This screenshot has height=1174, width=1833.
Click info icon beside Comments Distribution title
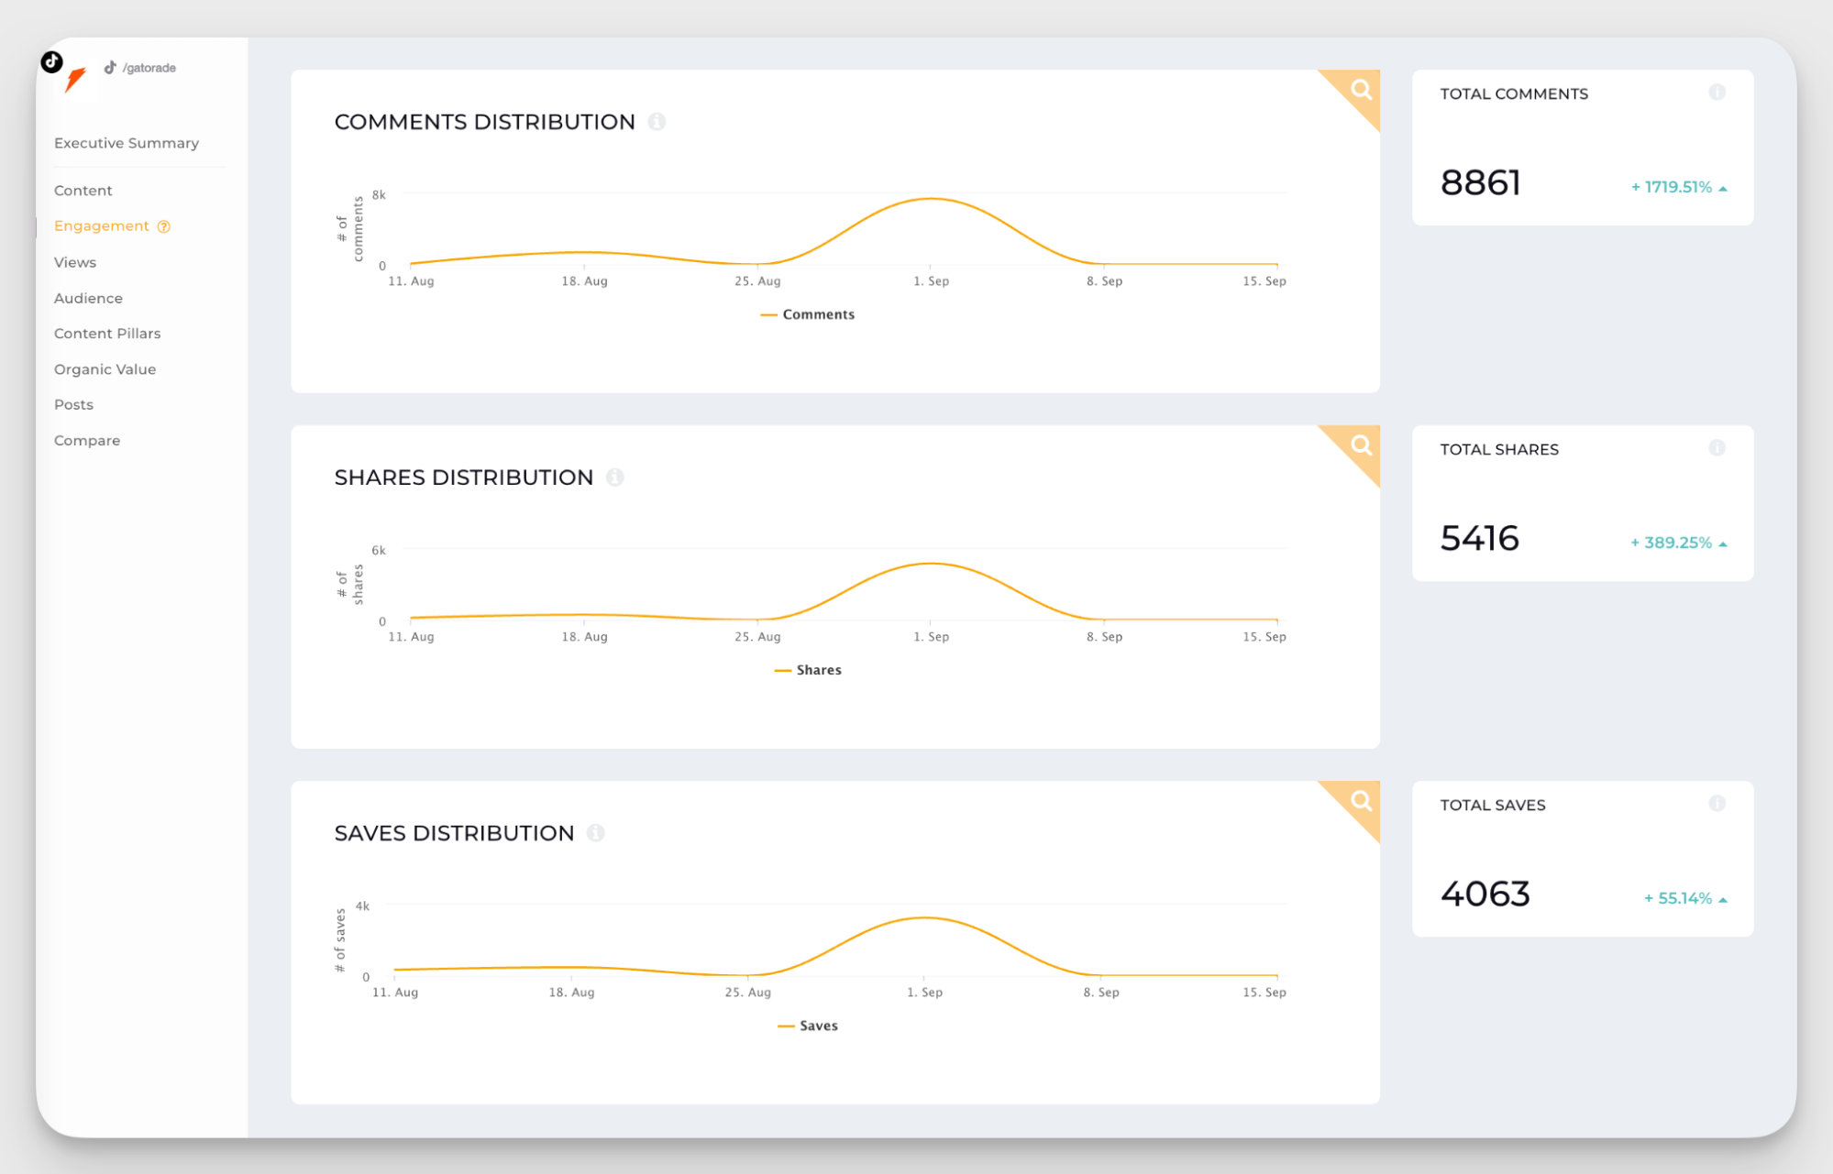(x=657, y=122)
